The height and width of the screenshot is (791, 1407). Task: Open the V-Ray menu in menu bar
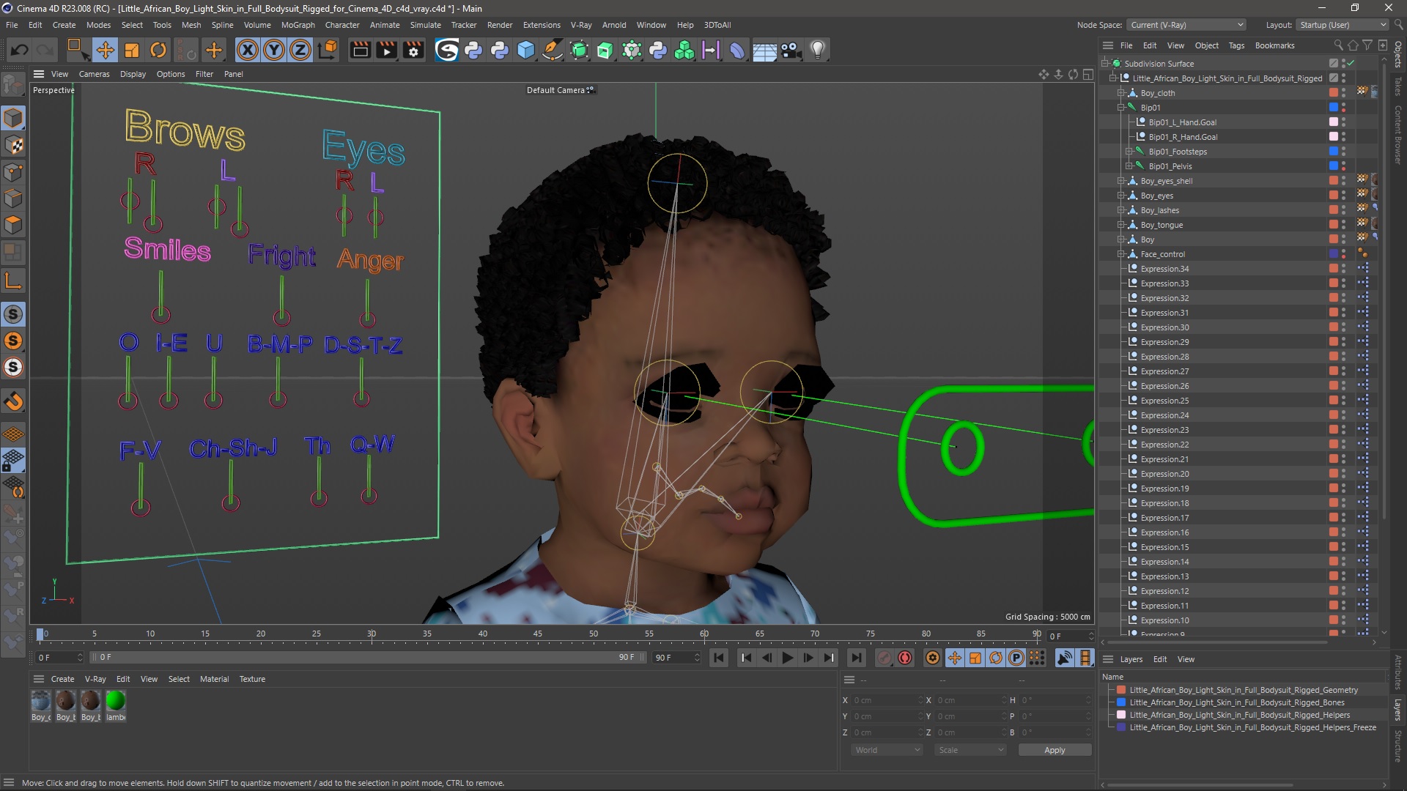click(580, 25)
